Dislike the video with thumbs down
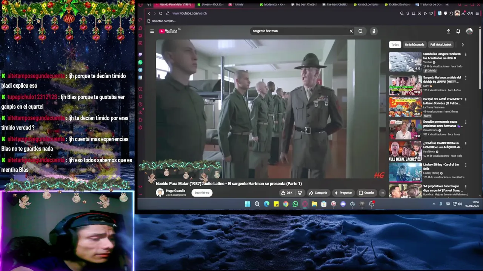 click(x=300, y=193)
